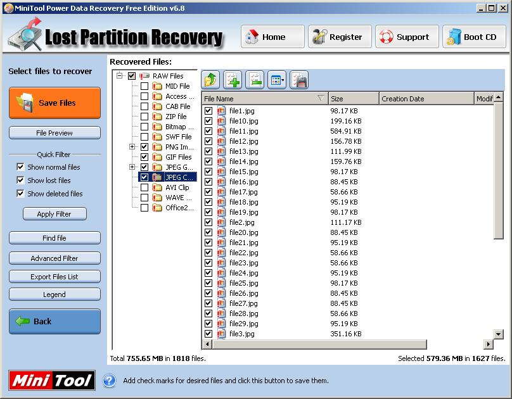Select file29.jpg row
The image size is (512, 399).
pyautogui.click(x=348, y=324)
